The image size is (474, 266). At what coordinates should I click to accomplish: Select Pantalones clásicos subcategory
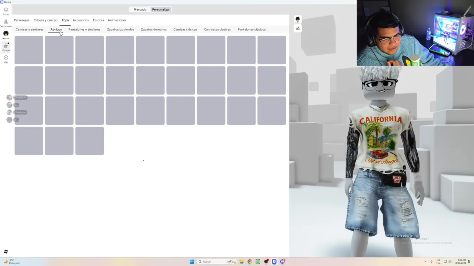[x=252, y=30]
